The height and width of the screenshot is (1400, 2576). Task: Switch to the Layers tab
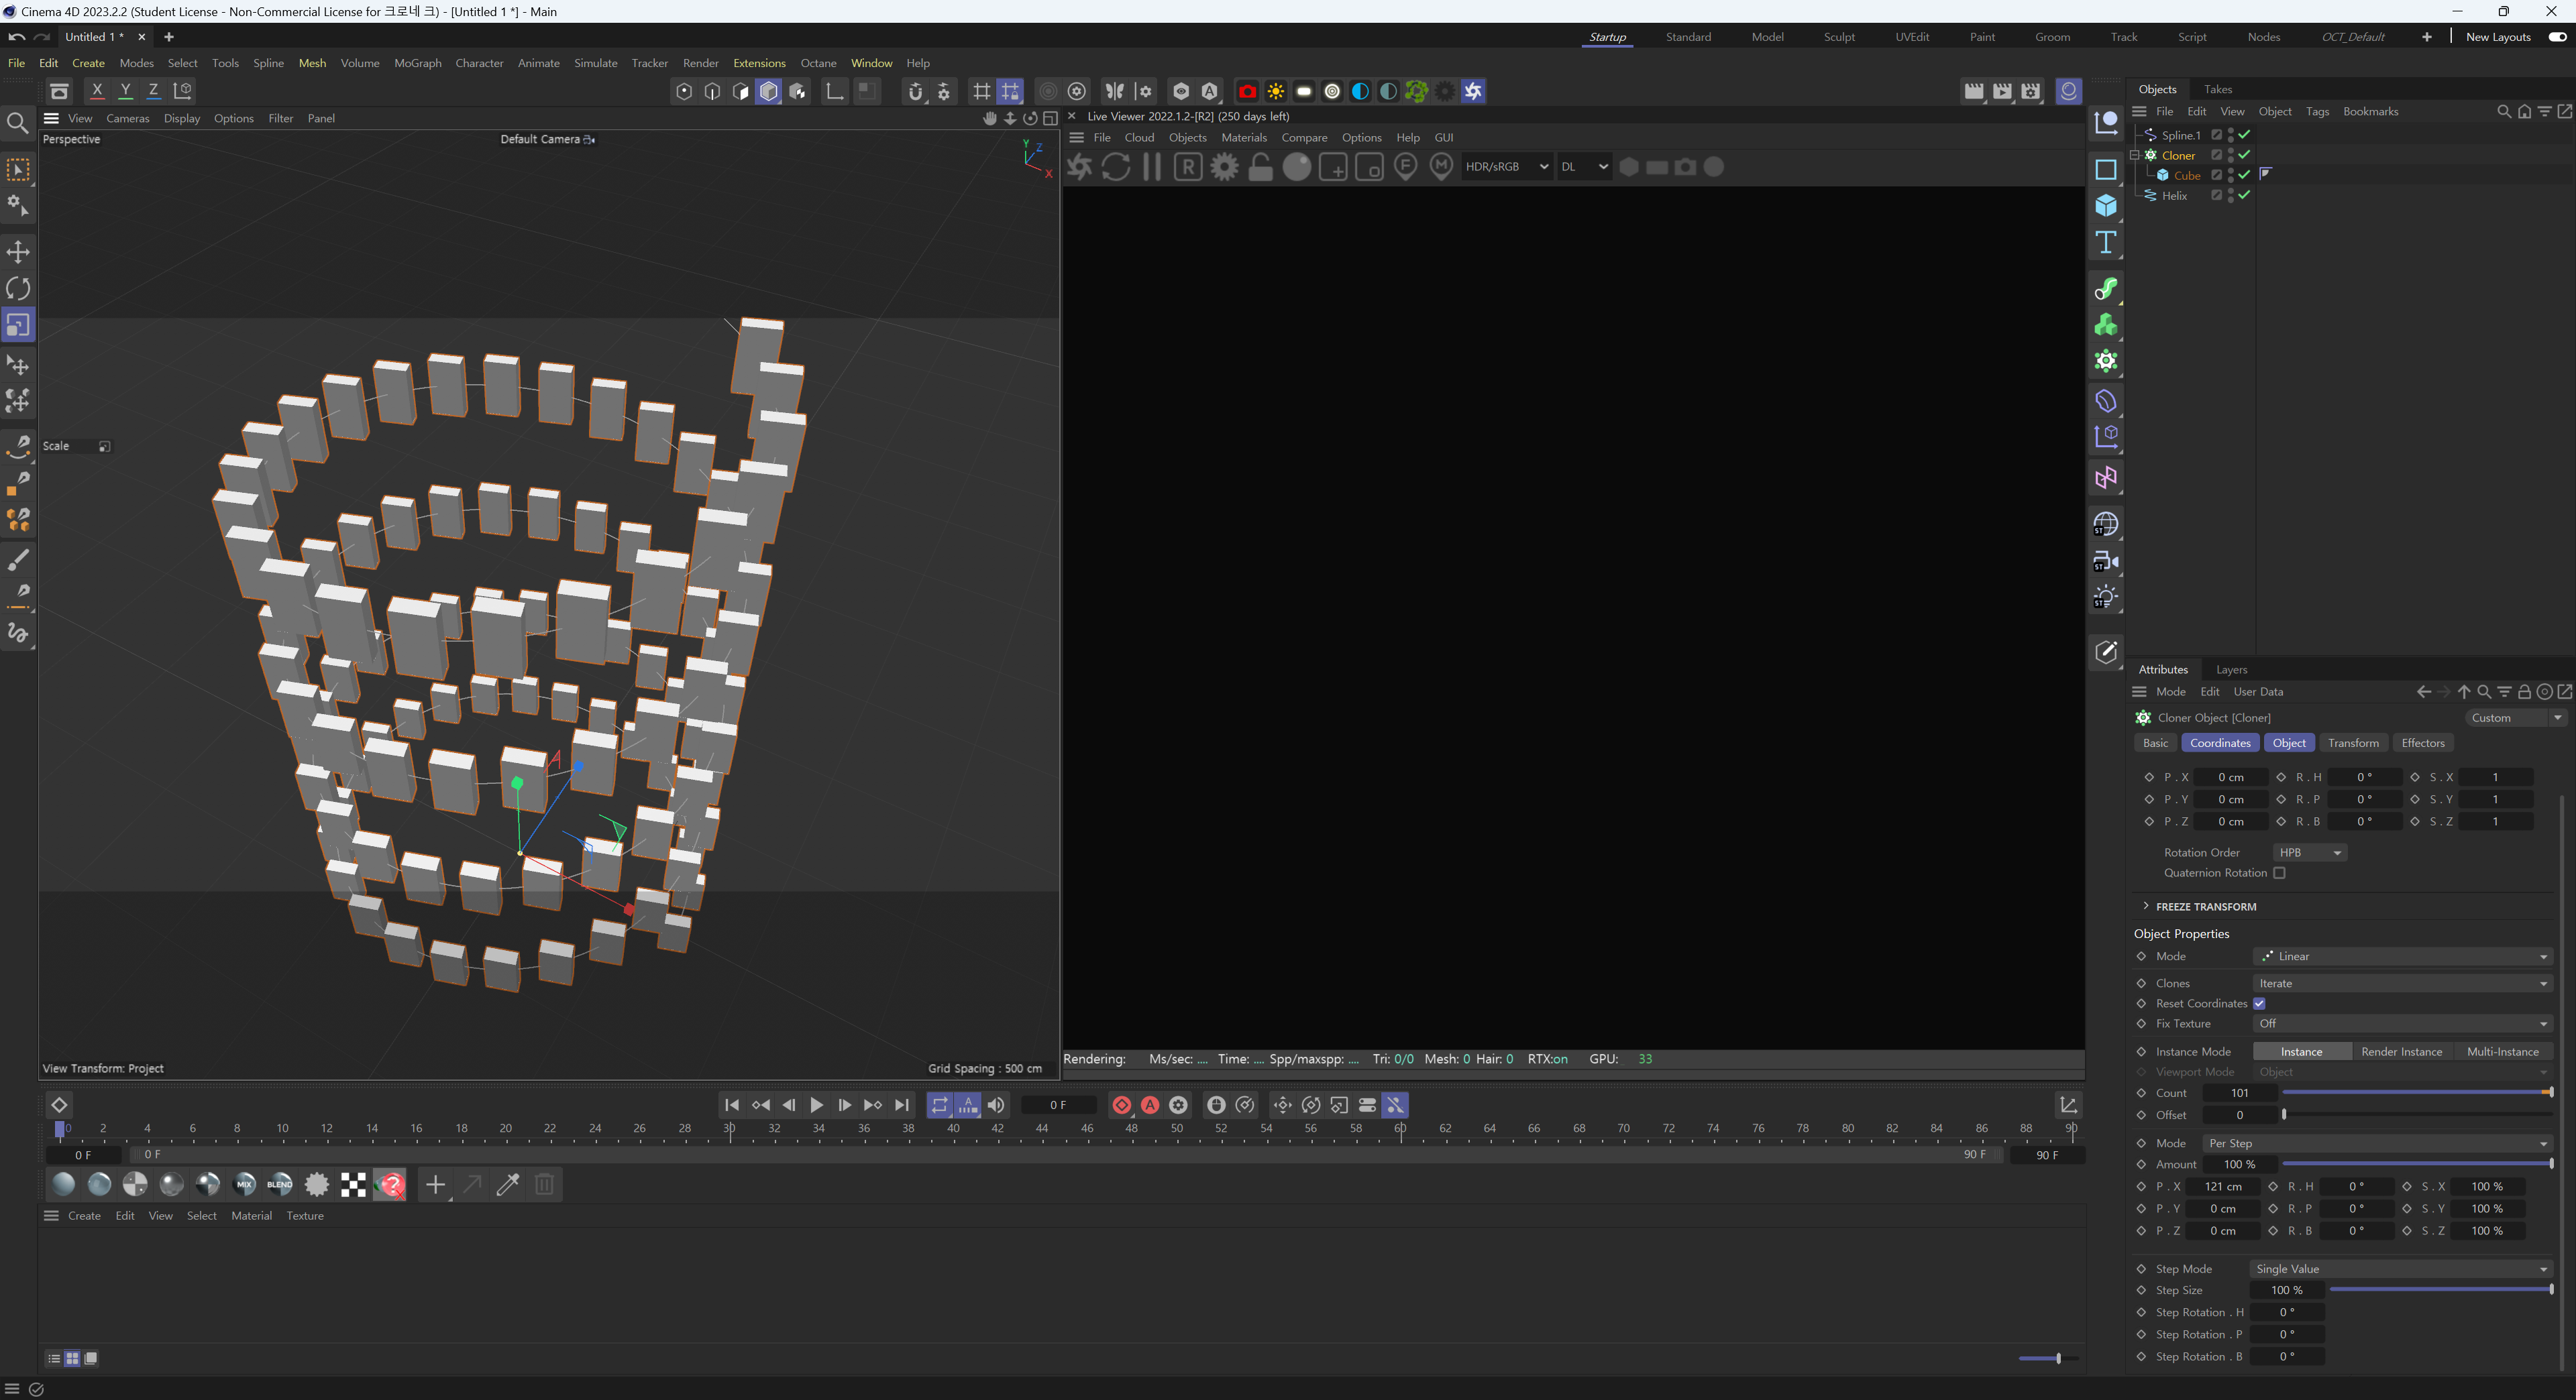coord(2231,670)
